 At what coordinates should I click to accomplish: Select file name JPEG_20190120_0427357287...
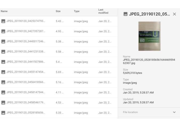point(26,31)
